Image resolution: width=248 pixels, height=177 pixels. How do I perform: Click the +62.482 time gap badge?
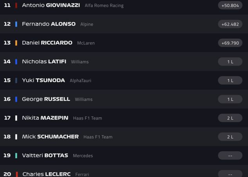tap(230, 24)
